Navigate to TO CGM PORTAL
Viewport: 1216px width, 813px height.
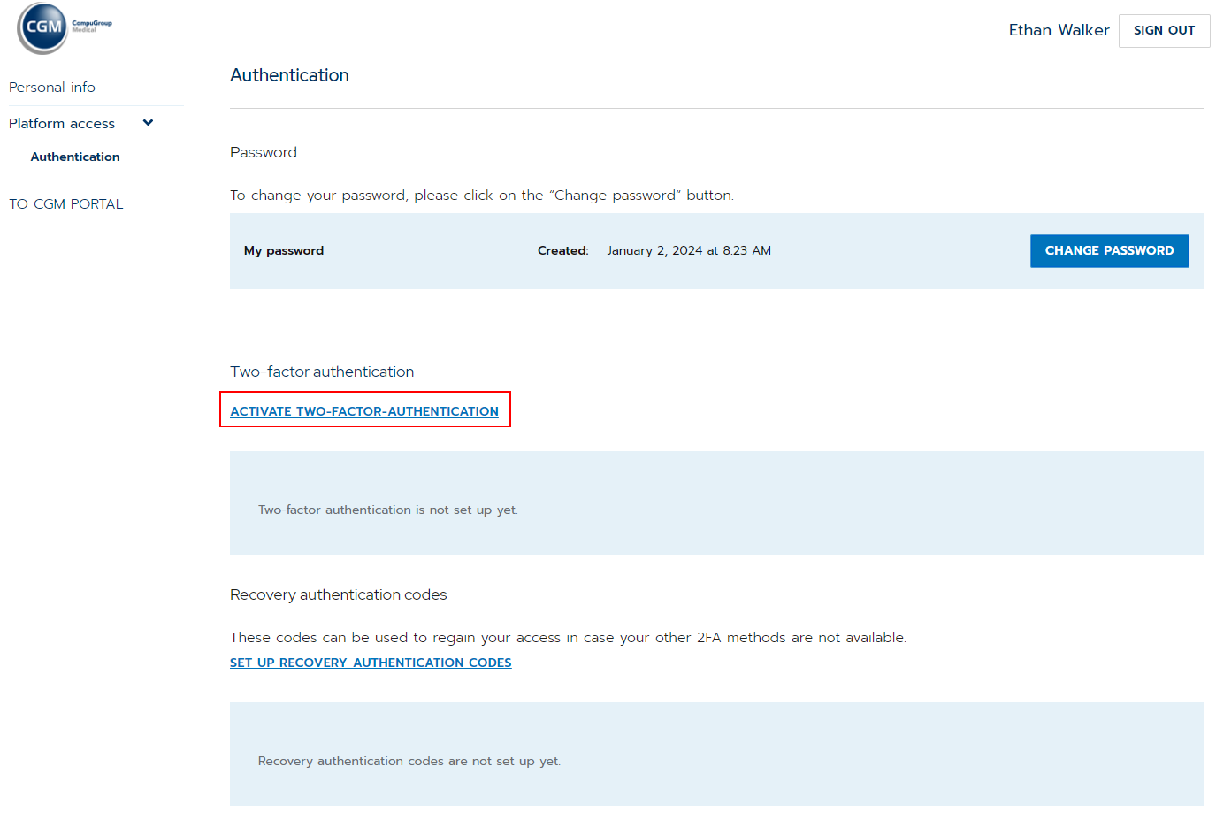[65, 203]
